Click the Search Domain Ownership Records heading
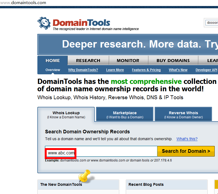 [87, 132]
